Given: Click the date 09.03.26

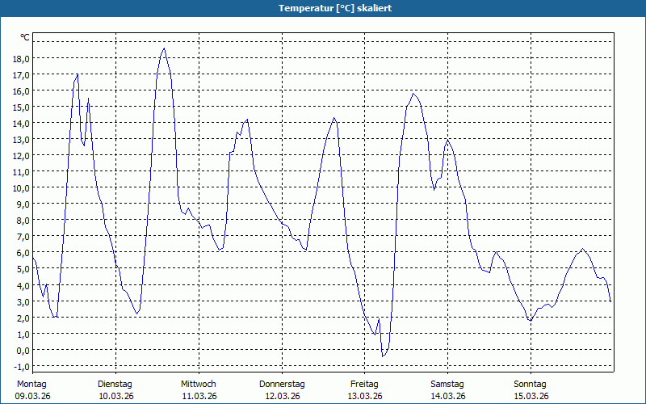Looking at the screenshot, I should [x=32, y=397].
